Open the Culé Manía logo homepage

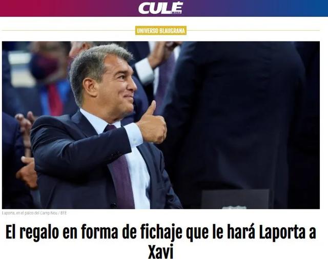[x=160, y=8]
